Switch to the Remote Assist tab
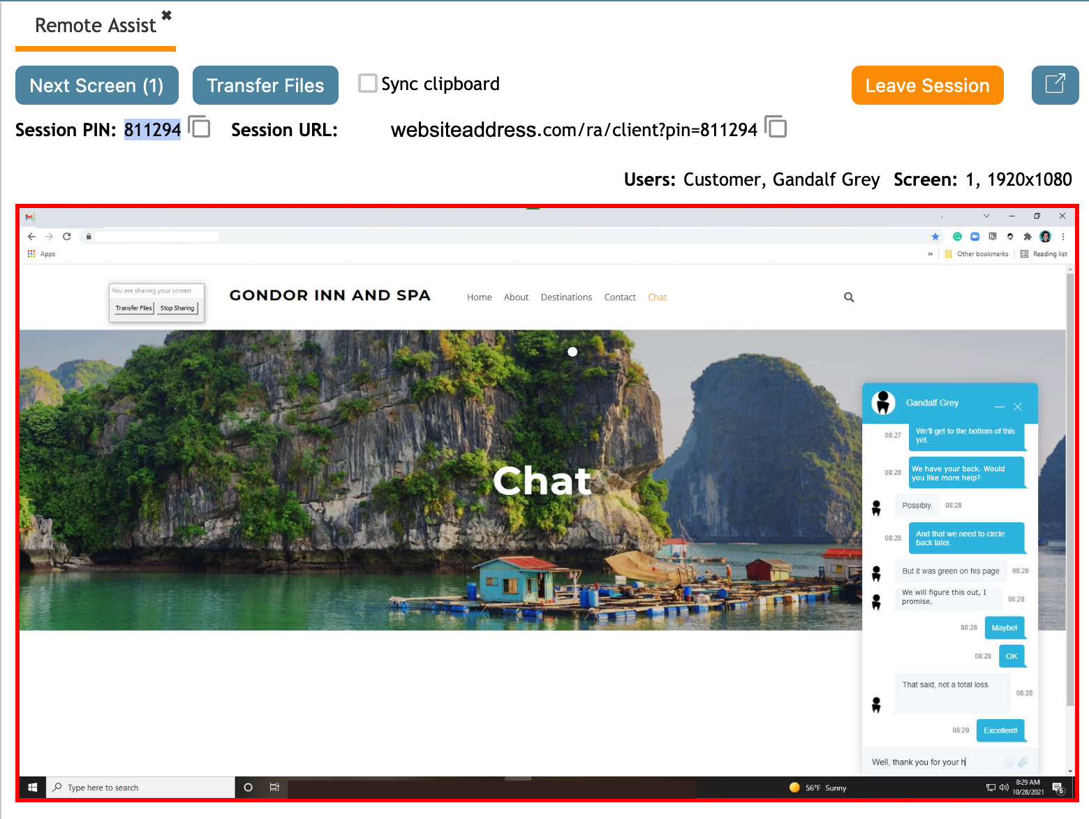This screenshot has height=819, width=1089. point(96,26)
